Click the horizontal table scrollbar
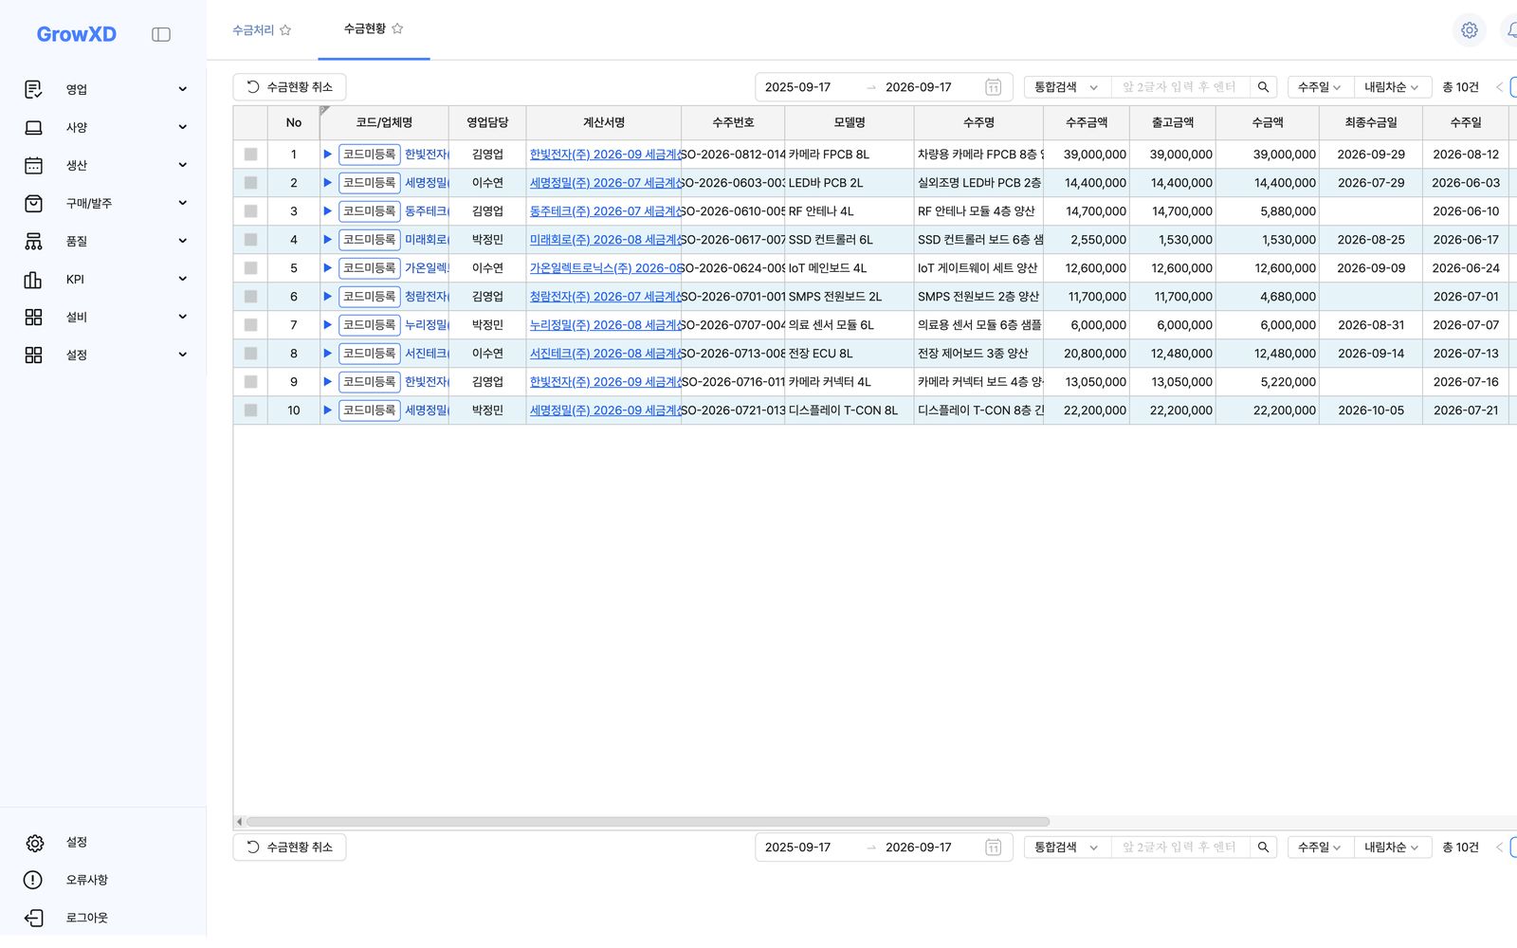1517x948 pixels. (x=648, y=822)
